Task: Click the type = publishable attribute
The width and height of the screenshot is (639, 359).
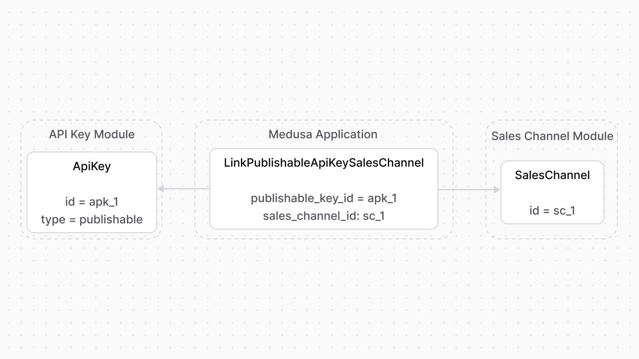Action: coord(91,219)
